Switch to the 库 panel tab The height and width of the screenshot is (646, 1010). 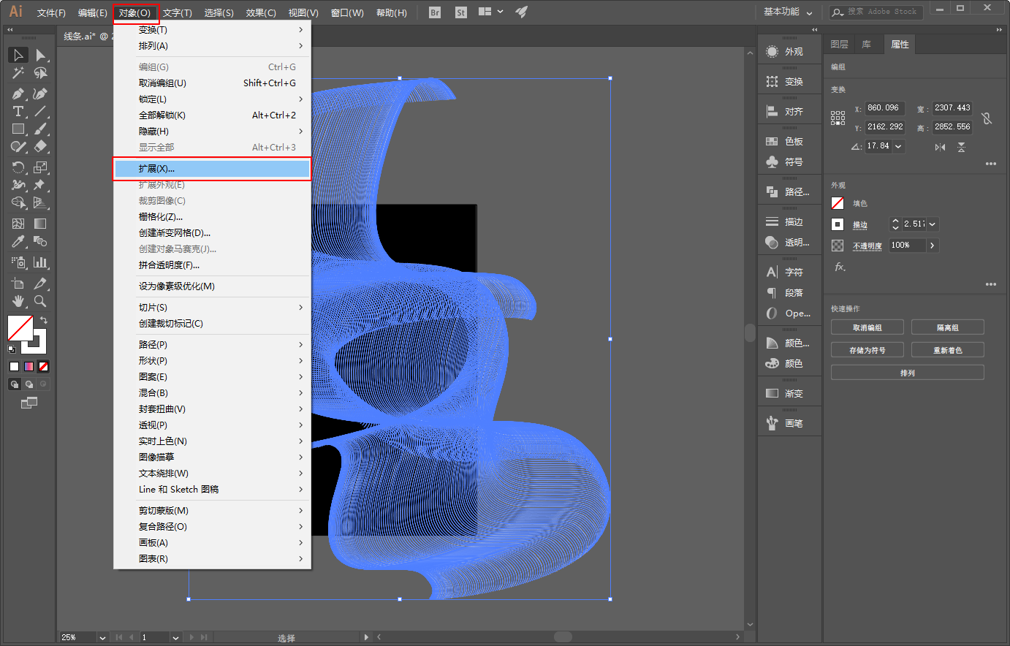click(x=866, y=45)
